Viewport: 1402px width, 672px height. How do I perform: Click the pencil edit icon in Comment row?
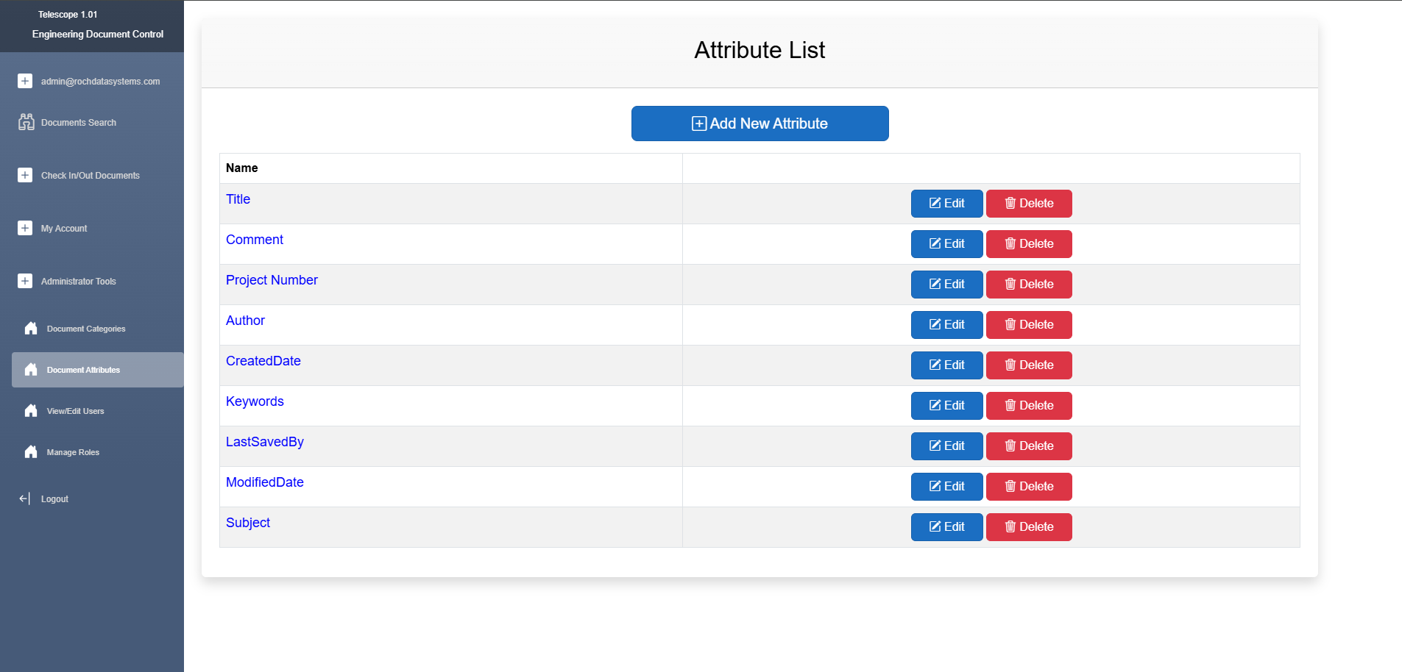935,244
